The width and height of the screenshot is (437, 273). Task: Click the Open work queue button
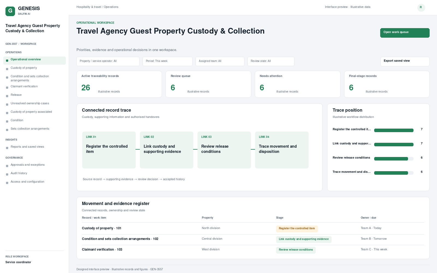(405, 33)
